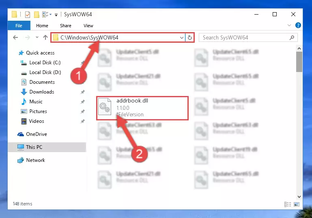This screenshot has height=218, width=312.
Task: Expand the ribbon with the chevron
Action: point(289,25)
